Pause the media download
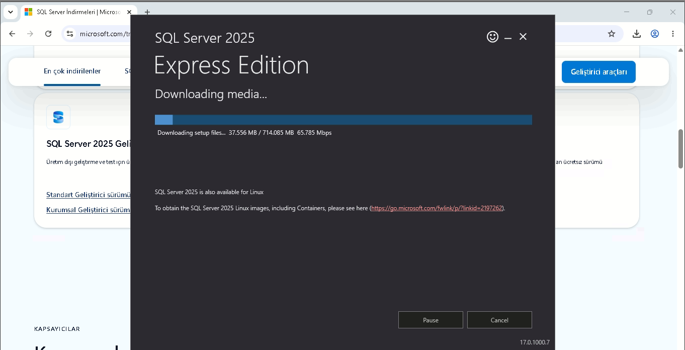 point(431,320)
